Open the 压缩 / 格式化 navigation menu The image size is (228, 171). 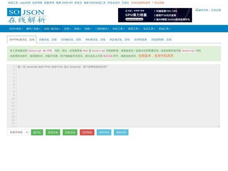coord(52,28)
